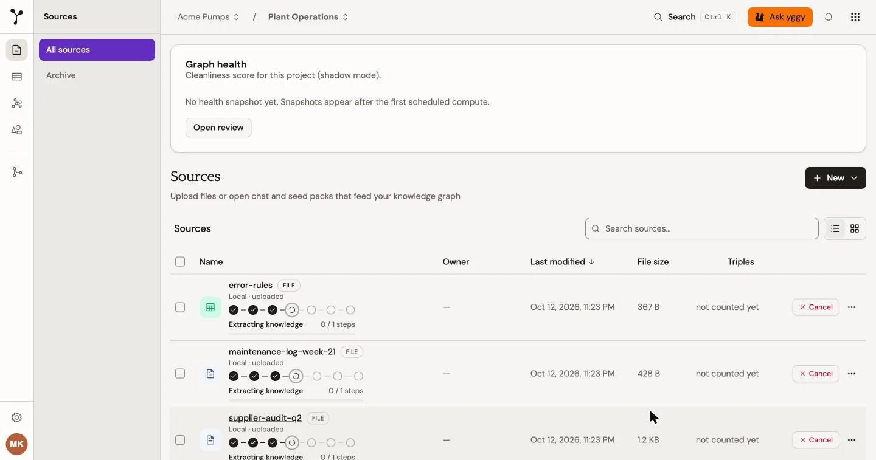Viewport: 876px width, 460px height.
Task: Click first completed step checkmark of error-rules
Action: tap(234, 310)
